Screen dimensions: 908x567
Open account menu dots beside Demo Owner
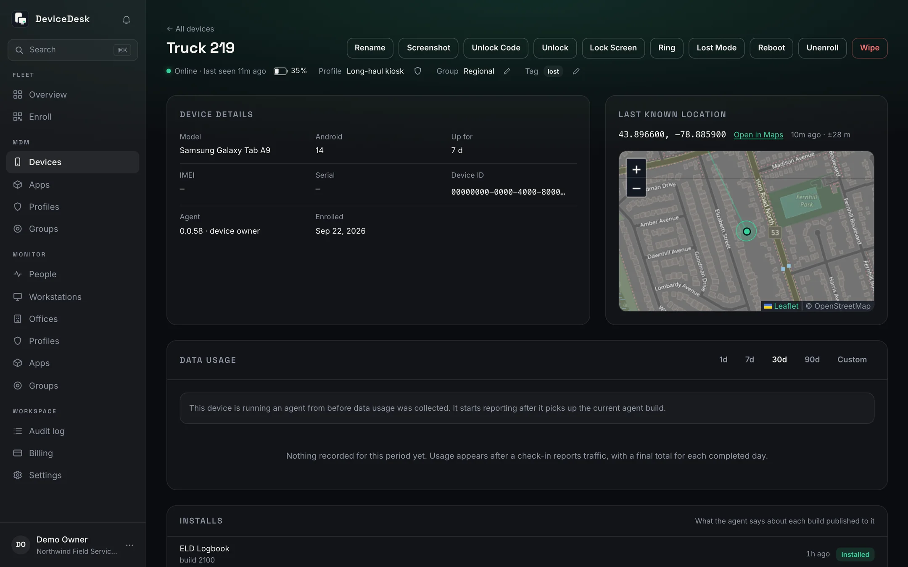click(x=129, y=545)
